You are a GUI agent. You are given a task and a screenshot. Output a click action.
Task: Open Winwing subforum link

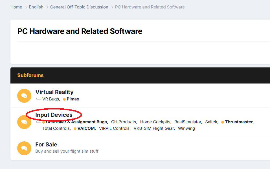point(186,129)
